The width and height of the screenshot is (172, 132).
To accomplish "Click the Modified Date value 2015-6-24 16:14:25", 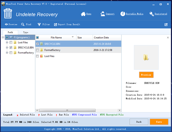I will (155, 99).
